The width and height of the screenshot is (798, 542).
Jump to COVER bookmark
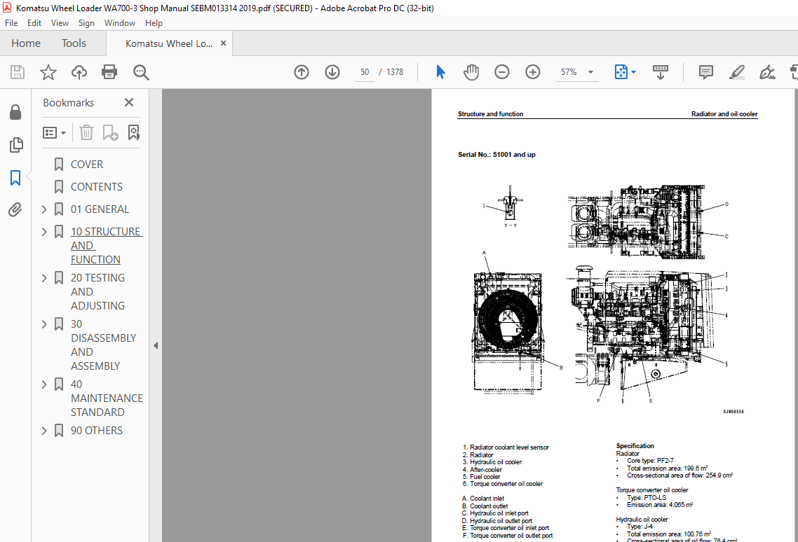pos(87,165)
